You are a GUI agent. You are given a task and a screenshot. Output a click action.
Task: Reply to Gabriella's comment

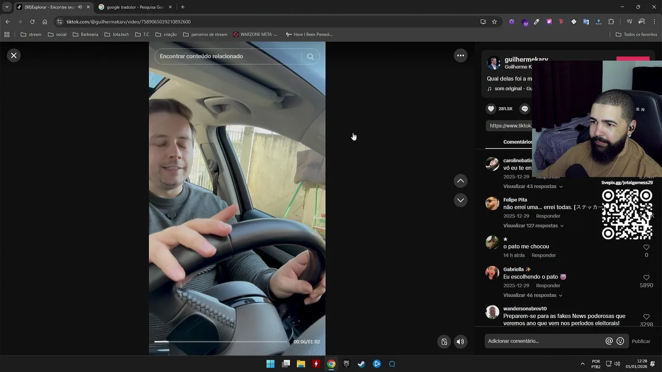pos(548,286)
